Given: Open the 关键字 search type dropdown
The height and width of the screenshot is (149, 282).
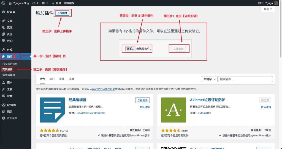Looking at the screenshot, I should (x=209, y=79).
